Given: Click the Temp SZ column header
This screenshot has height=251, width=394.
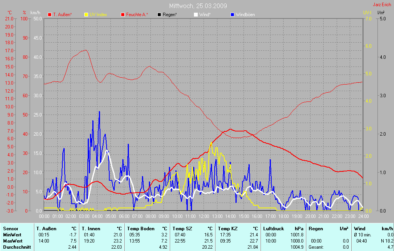Looking at the screenshot, I should coord(182,229).
